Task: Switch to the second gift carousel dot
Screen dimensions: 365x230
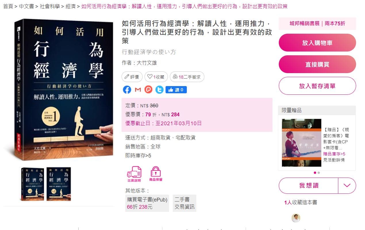Action: click(x=319, y=173)
